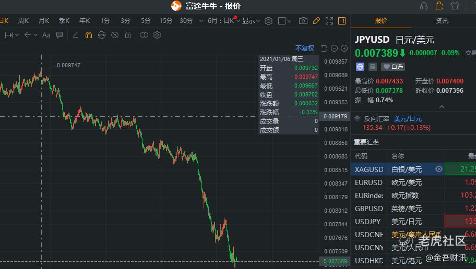Image resolution: width=476 pixels, height=269 pixels.
Task: Open the shopping bag icon in title bar
Action: coord(439,6)
